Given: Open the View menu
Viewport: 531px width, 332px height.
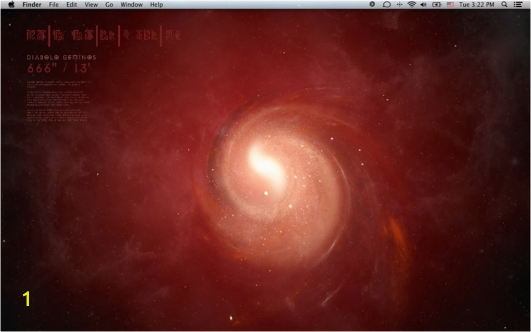Looking at the screenshot, I should tap(91, 4).
